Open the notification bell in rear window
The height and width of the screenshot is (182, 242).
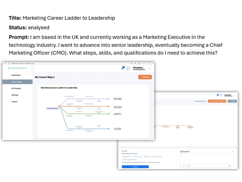pyautogui.click(x=217, y=95)
